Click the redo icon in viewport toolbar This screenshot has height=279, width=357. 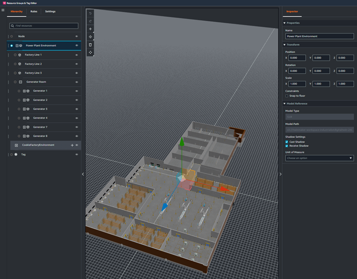pyautogui.click(x=90, y=21)
